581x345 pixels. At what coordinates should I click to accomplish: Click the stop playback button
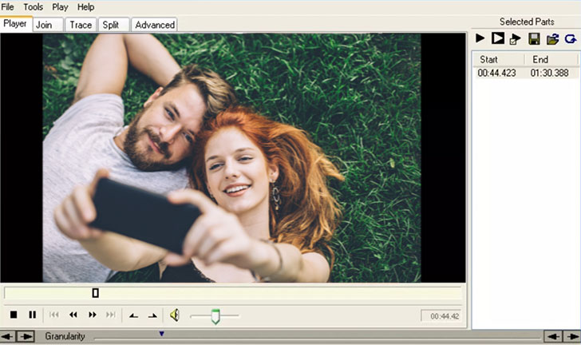[x=14, y=315]
